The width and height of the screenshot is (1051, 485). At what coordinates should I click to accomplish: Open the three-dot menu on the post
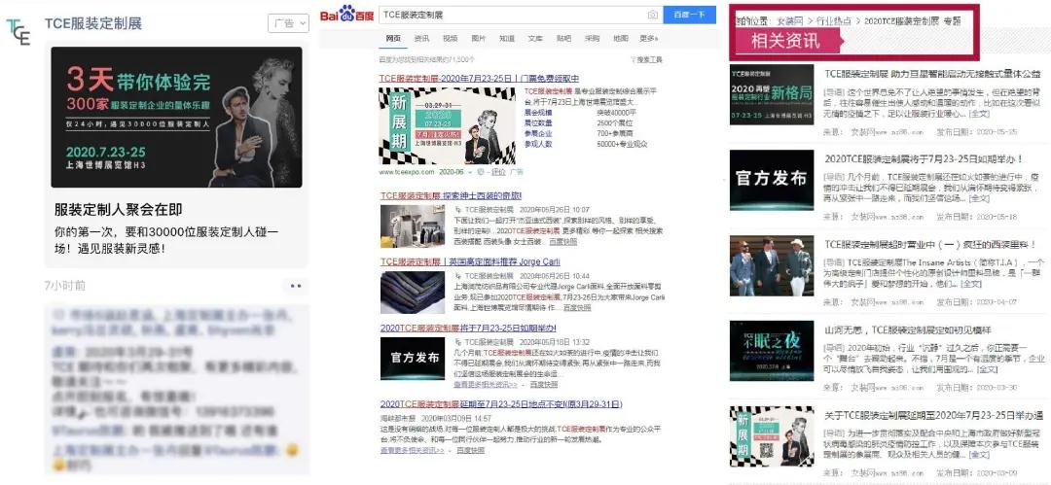click(x=295, y=285)
